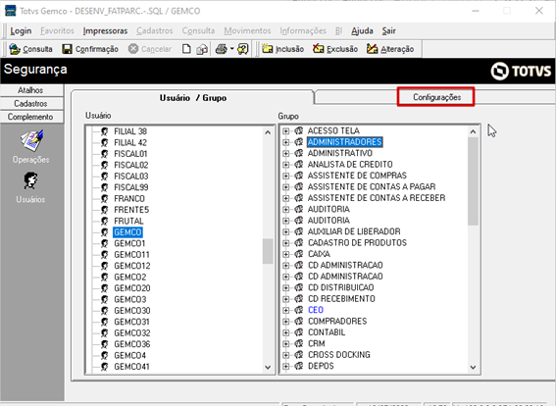
Task: Click the Atalhos sidebar button
Action: (30, 90)
